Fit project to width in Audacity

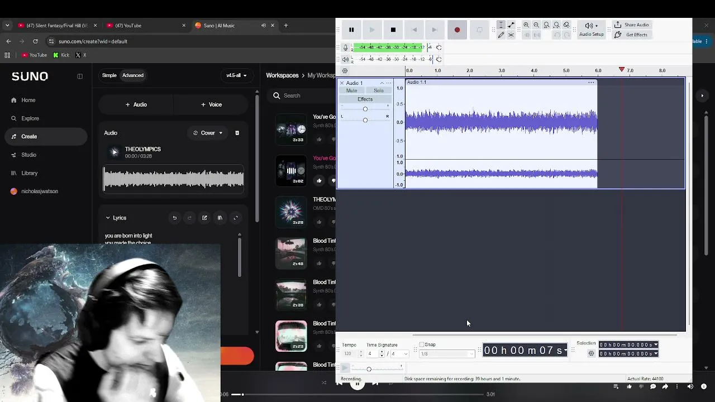(x=556, y=25)
